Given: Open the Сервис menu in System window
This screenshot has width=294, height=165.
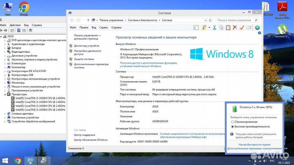Looking at the screenshot, I should coord(103,27).
